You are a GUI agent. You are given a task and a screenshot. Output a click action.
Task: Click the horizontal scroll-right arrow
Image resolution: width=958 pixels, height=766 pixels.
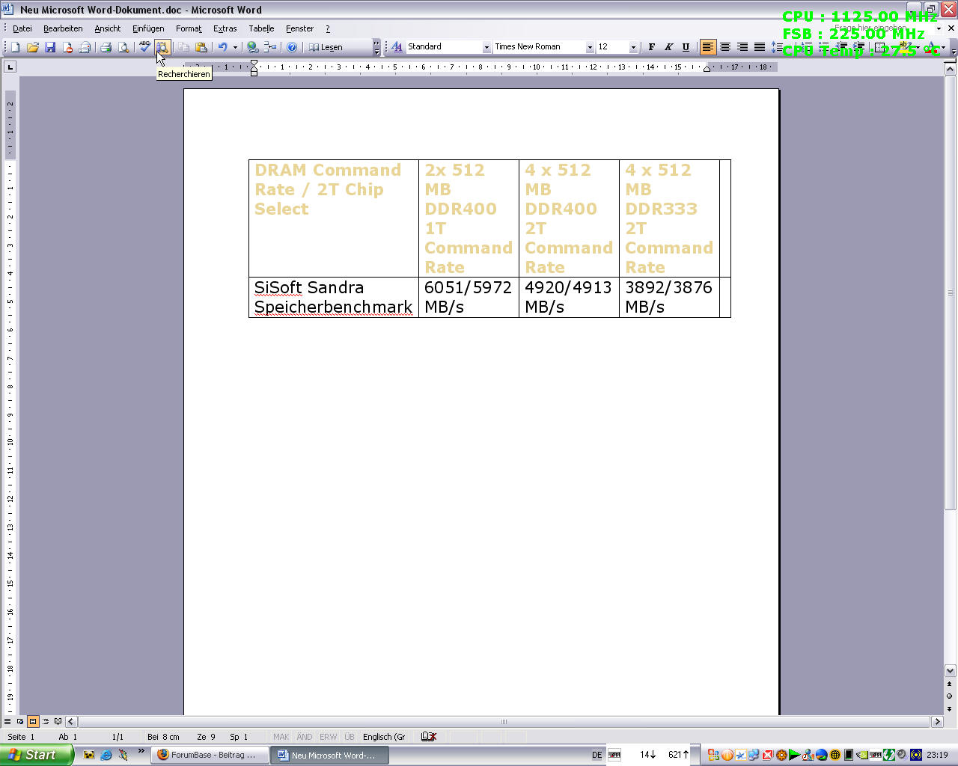937,722
